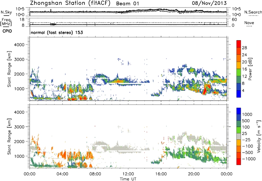Click the 'Velocity [m s-1]' color bar label
The image size is (262, 181).
[x=259, y=136]
